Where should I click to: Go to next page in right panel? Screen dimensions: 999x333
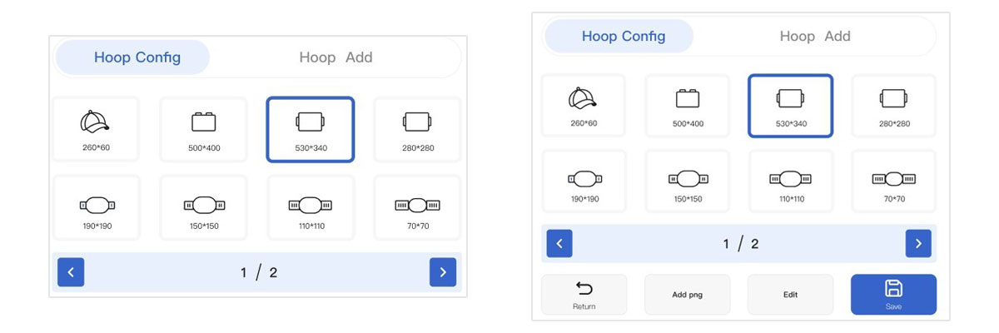pyautogui.click(x=917, y=243)
